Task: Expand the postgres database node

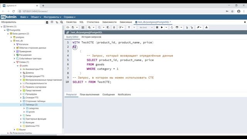Action: (11, 37)
